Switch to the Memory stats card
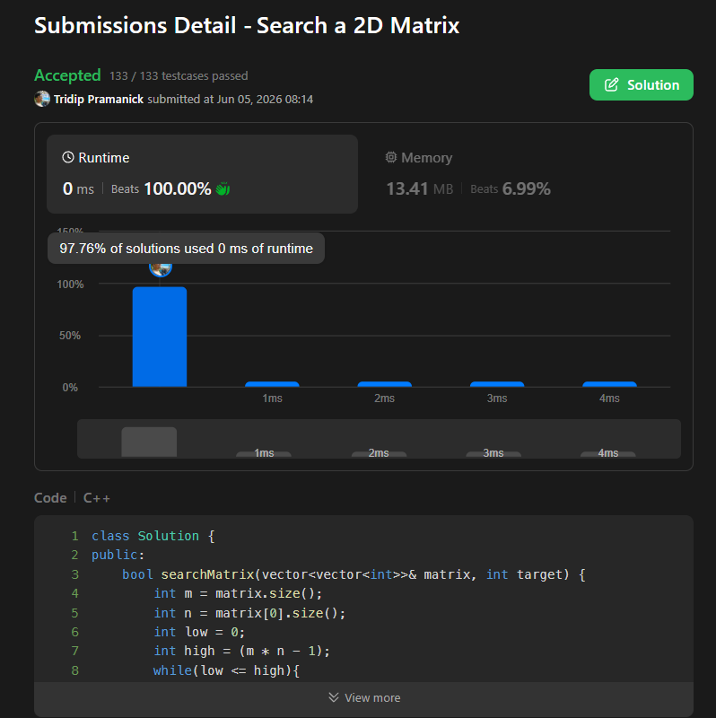The width and height of the screenshot is (716, 718). (527, 174)
